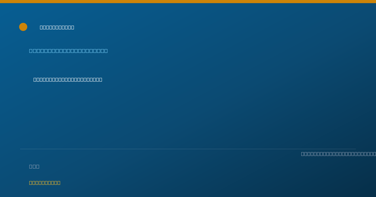Select the white title text beside orange circle
The image size is (376, 197).
tap(57, 28)
